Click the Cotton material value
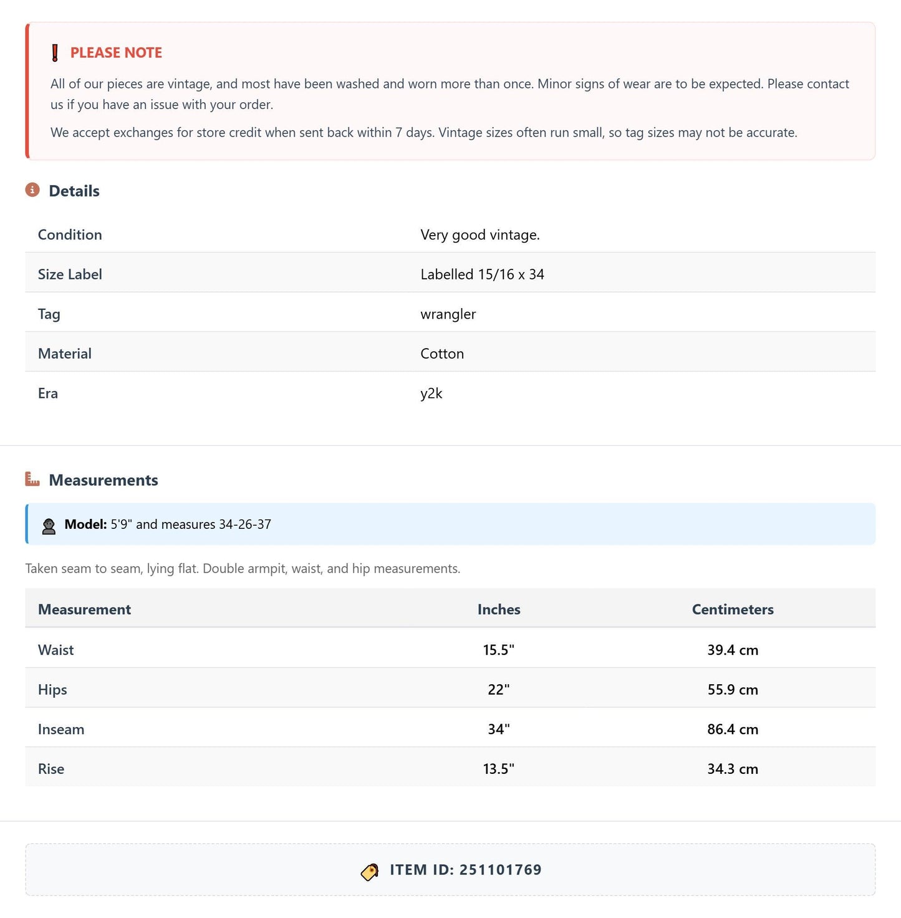 (x=442, y=354)
